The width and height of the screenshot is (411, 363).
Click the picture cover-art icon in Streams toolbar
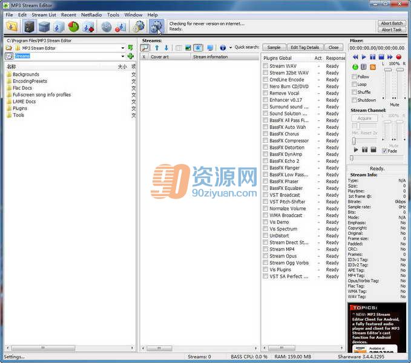[188, 48]
